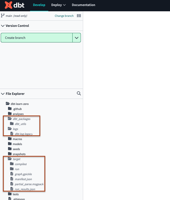Collapse the target folder

10,159
